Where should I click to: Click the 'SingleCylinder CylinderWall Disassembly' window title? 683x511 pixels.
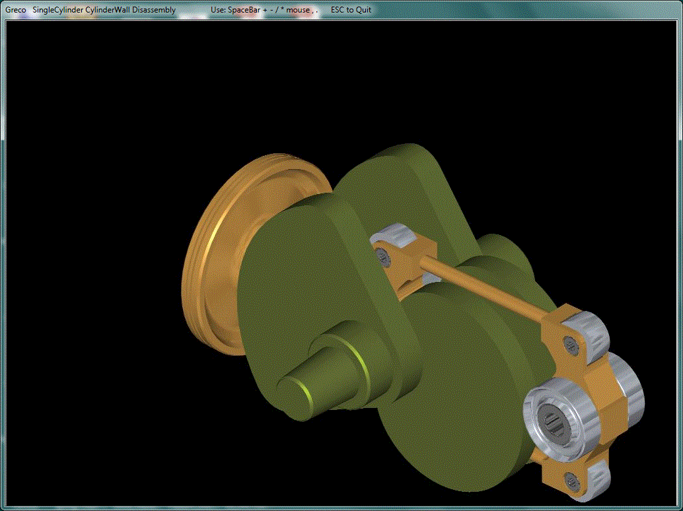(x=104, y=10)
